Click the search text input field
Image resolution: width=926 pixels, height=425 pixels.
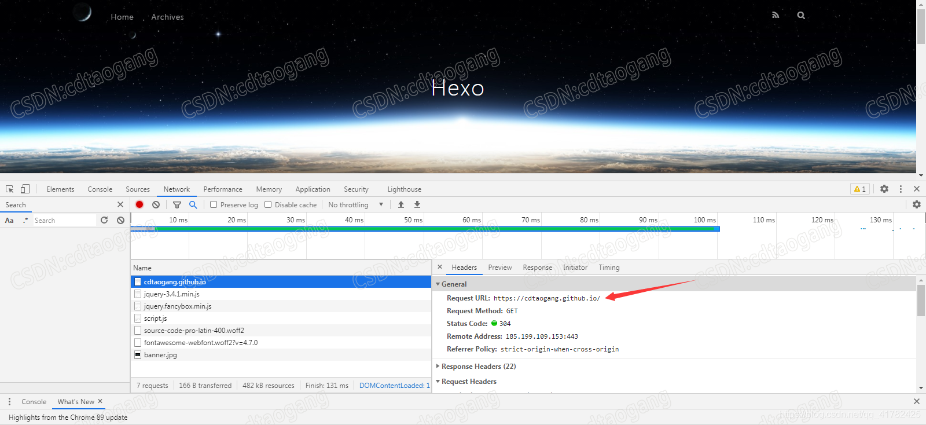(64, 220)
